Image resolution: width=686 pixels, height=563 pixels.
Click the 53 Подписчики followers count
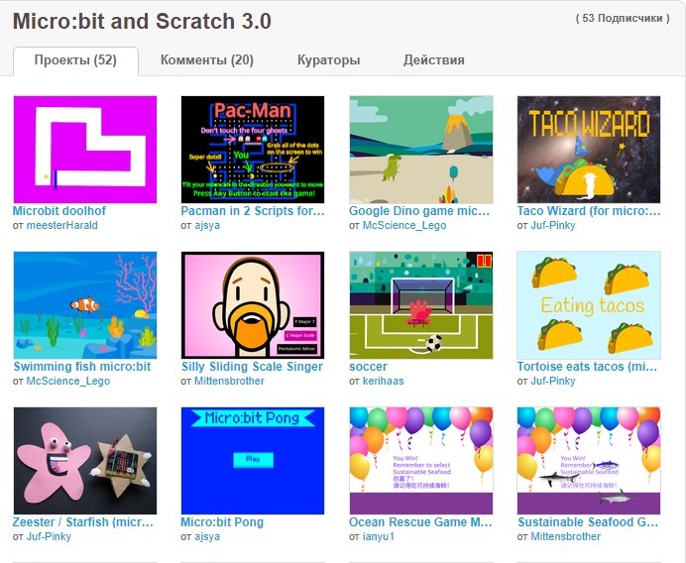[623, 19]
